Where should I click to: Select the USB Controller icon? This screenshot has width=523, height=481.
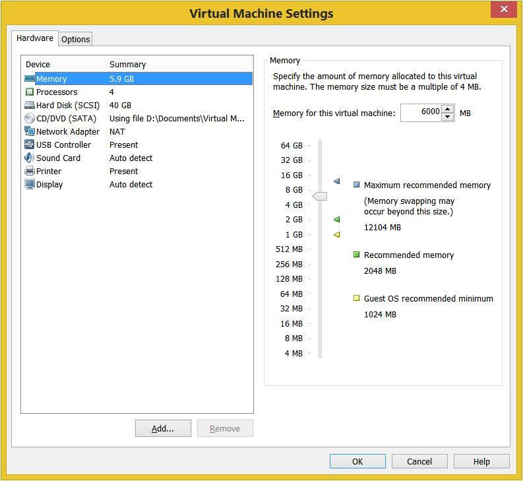click(30, 144)
